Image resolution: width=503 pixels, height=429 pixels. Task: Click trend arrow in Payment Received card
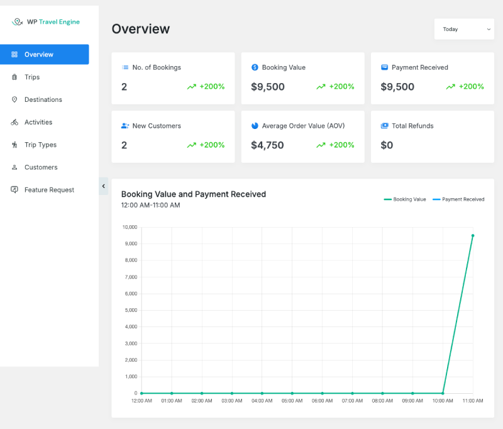450,87
